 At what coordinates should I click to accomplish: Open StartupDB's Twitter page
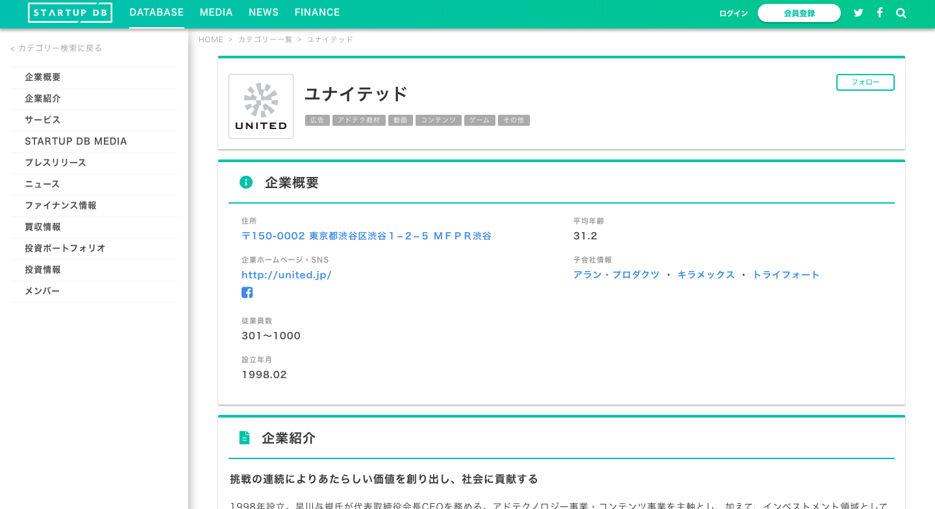(x=858, y=12)
